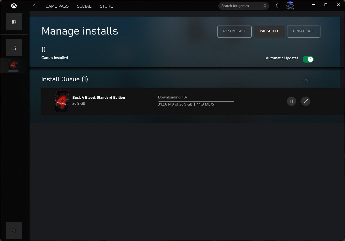Go back with the back arrow
This screenshot has width=345, height=241.
coord(34,6)
